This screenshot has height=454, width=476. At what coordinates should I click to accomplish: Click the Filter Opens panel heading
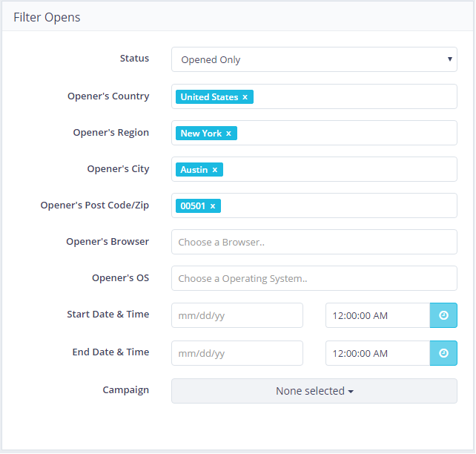(x=47, y=17)
